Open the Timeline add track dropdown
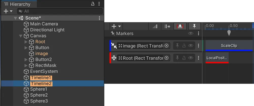Screen dimensions: 254x106 (x=116, y=26)
